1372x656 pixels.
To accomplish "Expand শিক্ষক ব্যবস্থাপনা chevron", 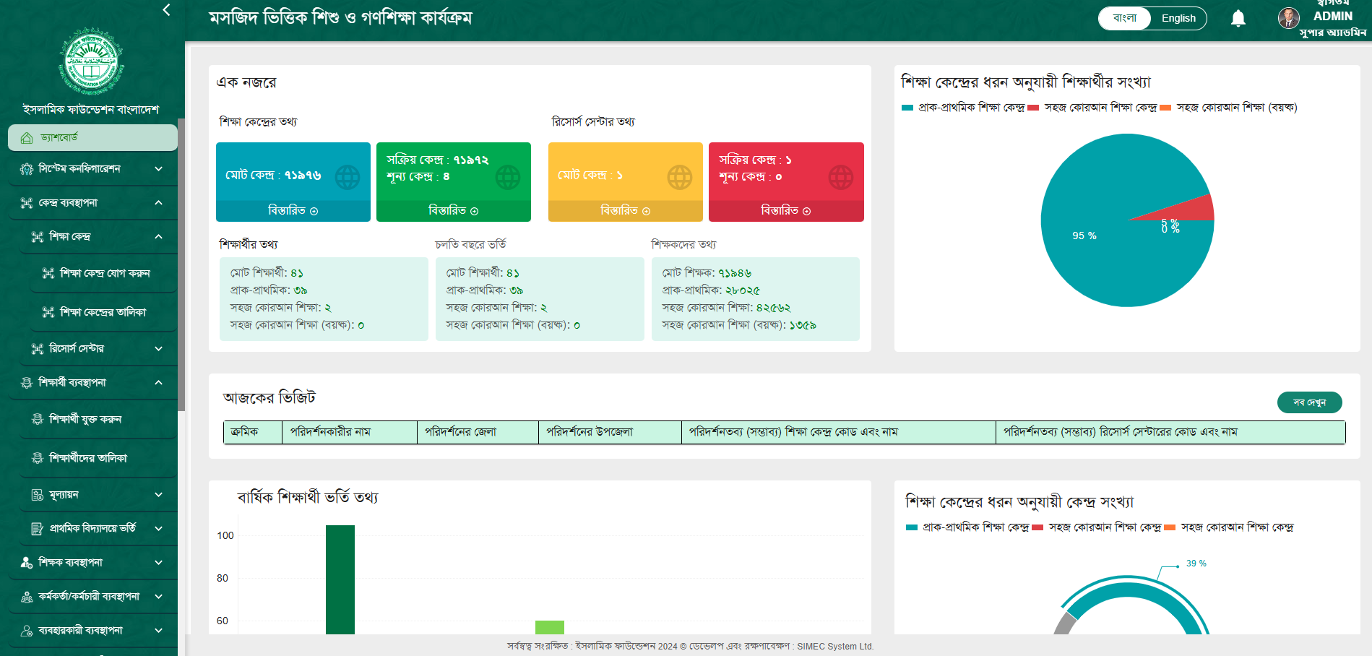I will 158,562.
